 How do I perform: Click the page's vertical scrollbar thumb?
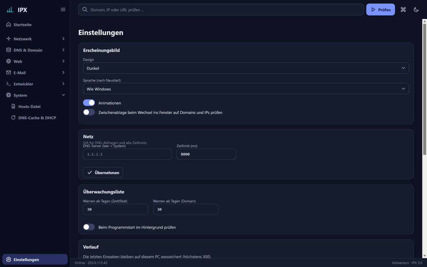coord(425,89)
